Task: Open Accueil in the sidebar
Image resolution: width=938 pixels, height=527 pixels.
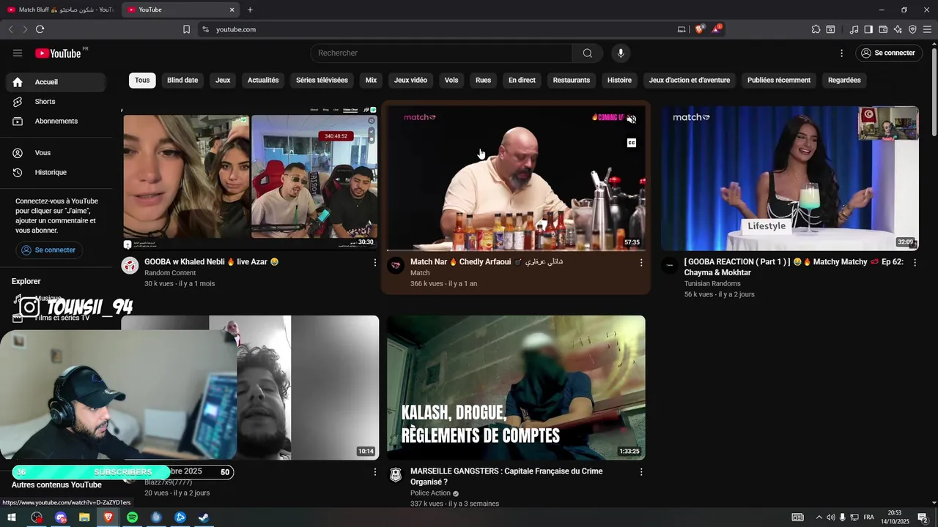Action: 56,82
